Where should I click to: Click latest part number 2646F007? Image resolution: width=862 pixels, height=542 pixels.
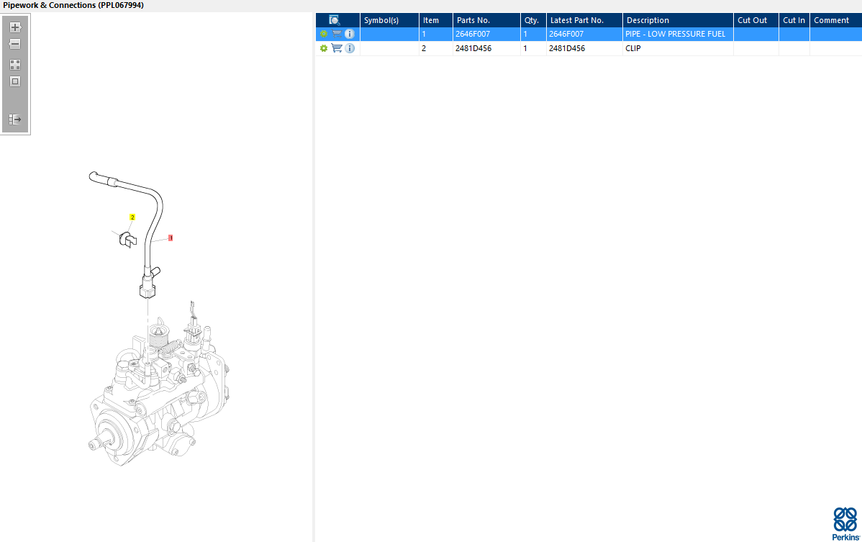(584, 34)
